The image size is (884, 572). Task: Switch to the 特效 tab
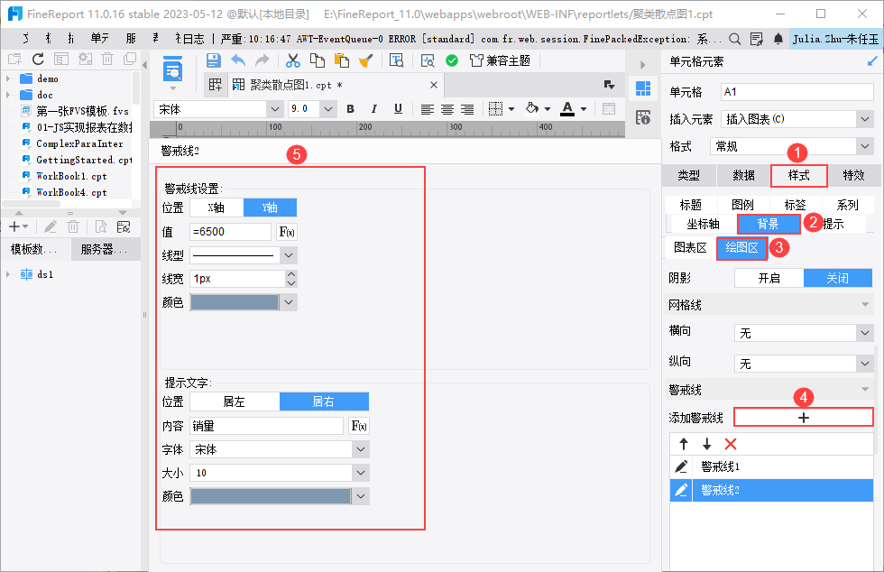[853, 175]
